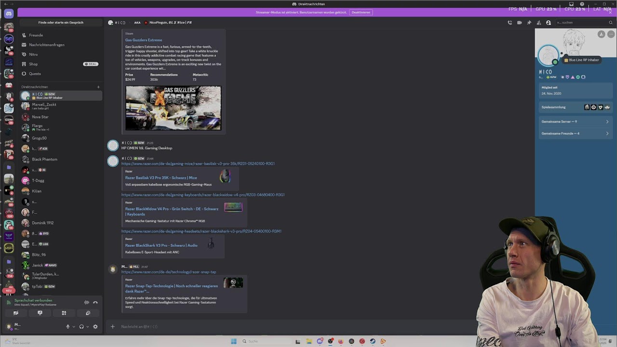Click the search field in chat header
This screenshot has width=617, height=347.
[x=584, y=23]
